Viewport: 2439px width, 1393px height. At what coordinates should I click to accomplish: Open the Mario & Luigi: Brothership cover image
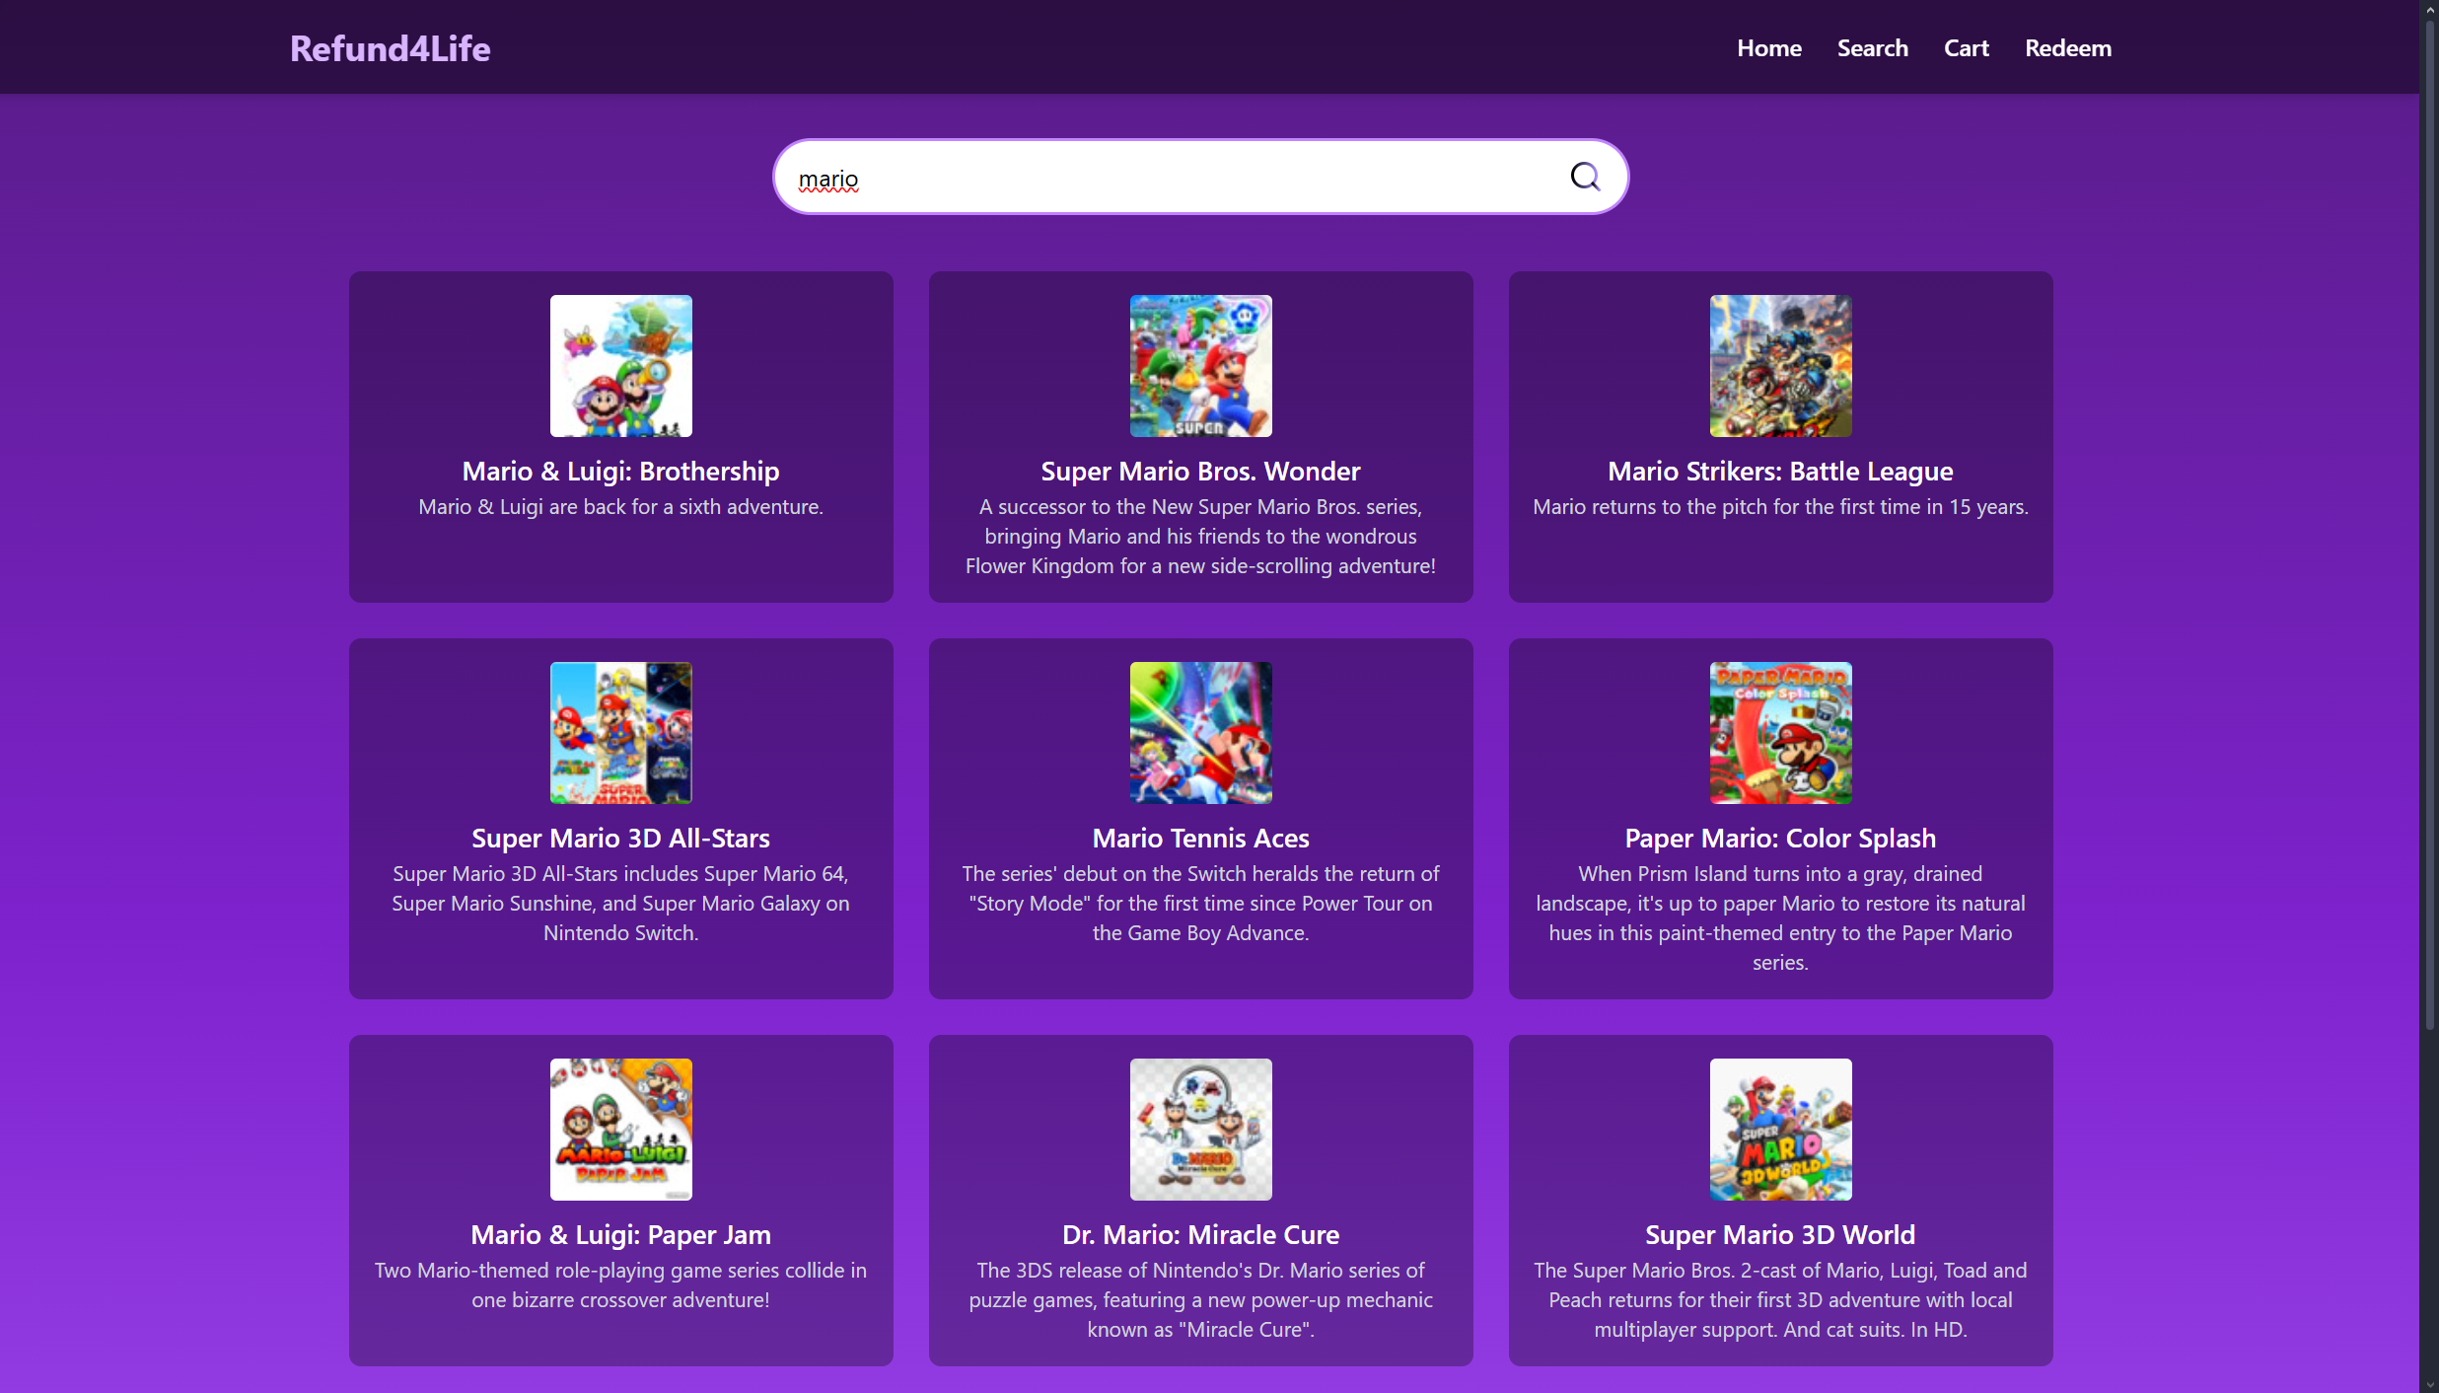point(620,366)
